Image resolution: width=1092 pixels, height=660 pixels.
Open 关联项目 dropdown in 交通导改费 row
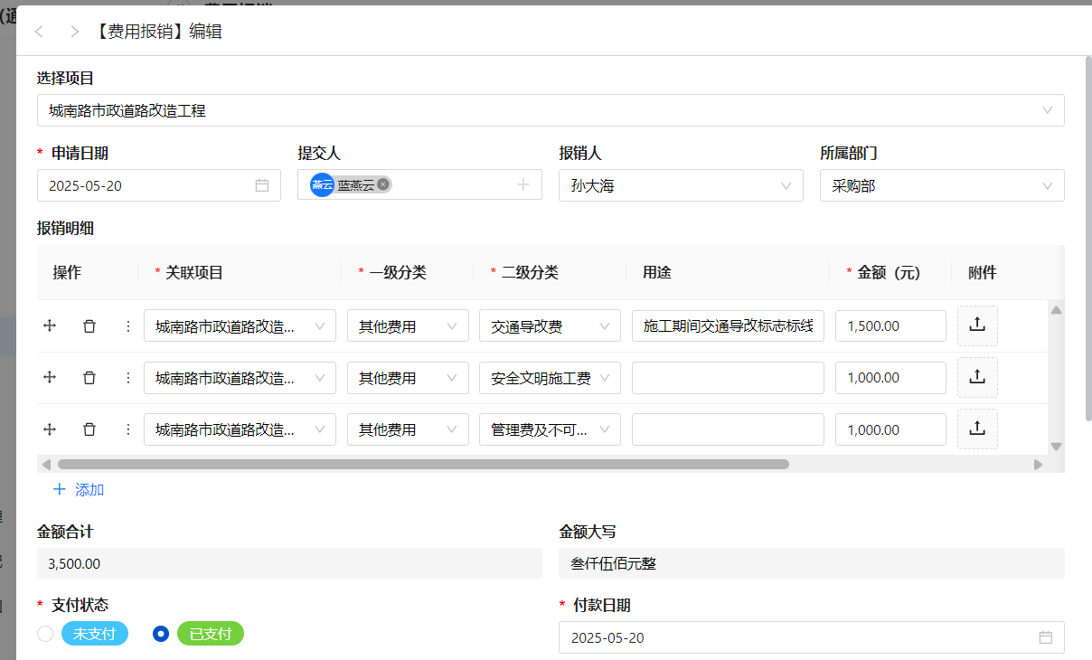pos(240,325)
